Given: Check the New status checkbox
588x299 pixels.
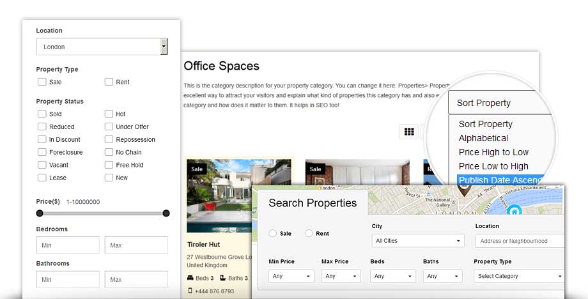Looking at the screenshot, I should pyautogui.click(x=109, y=178).
